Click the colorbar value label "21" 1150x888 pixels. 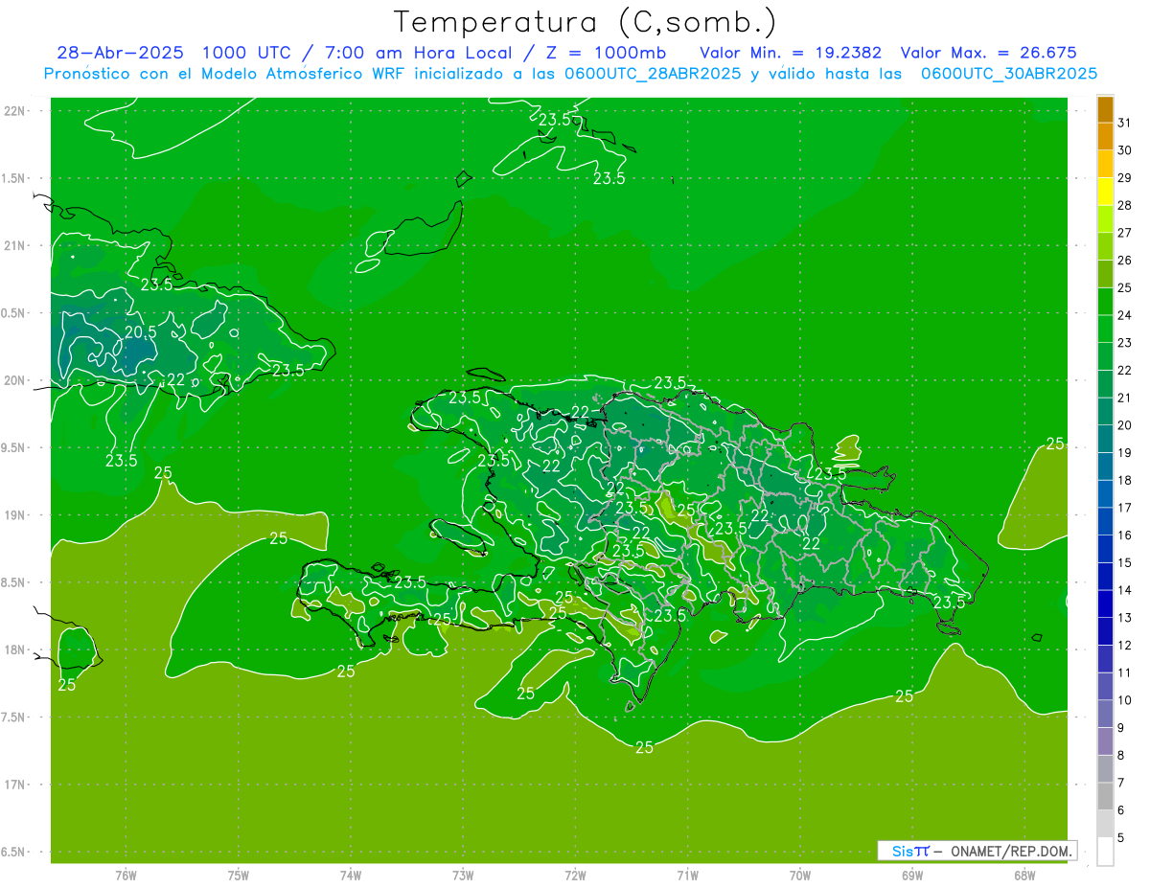[1124, 398]
